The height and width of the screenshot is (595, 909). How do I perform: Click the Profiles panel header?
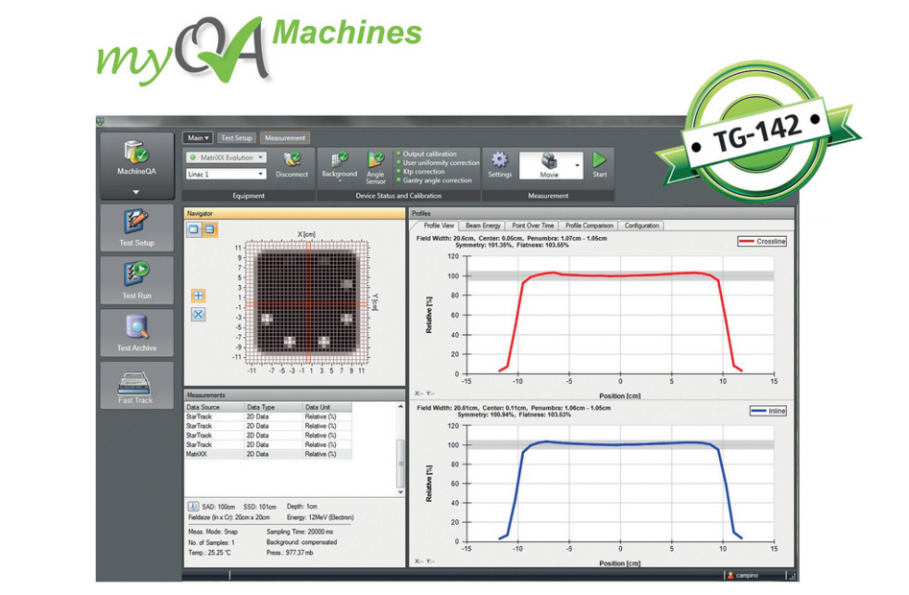[x=601, y=214]
